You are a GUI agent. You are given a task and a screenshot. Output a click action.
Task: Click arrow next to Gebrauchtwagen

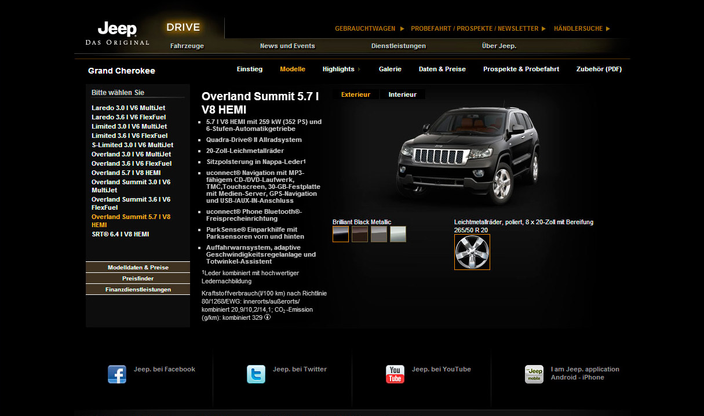click(x=402, y=28)
